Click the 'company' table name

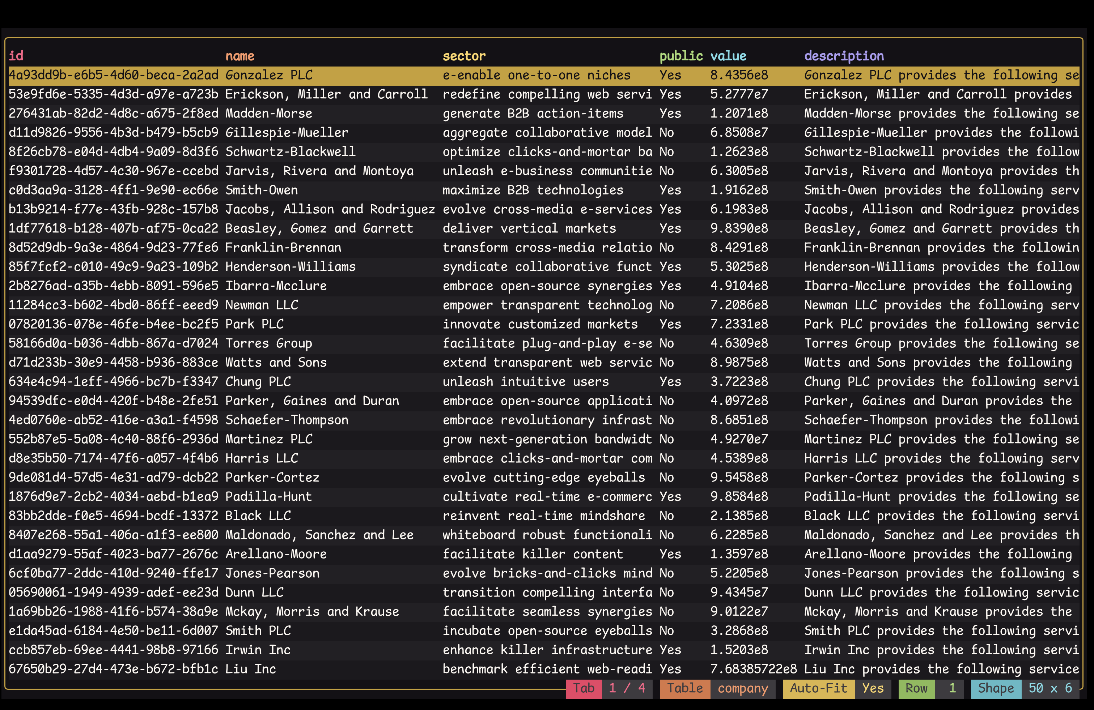pos(743,688)
